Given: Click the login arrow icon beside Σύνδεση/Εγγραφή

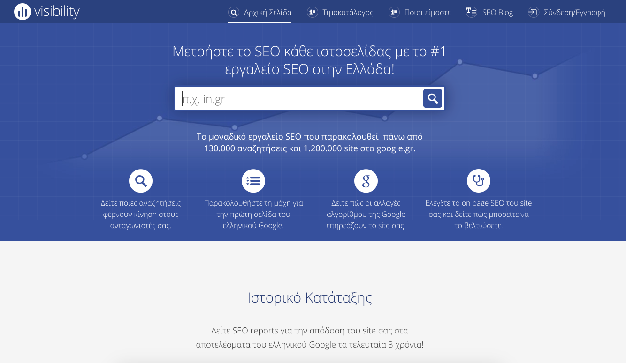Looking at the screenshot, I should click(x=533, y=12).
